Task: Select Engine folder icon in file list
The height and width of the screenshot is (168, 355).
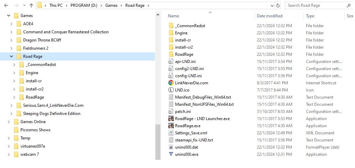Action: pyautogui.click(x=171, y=33)
